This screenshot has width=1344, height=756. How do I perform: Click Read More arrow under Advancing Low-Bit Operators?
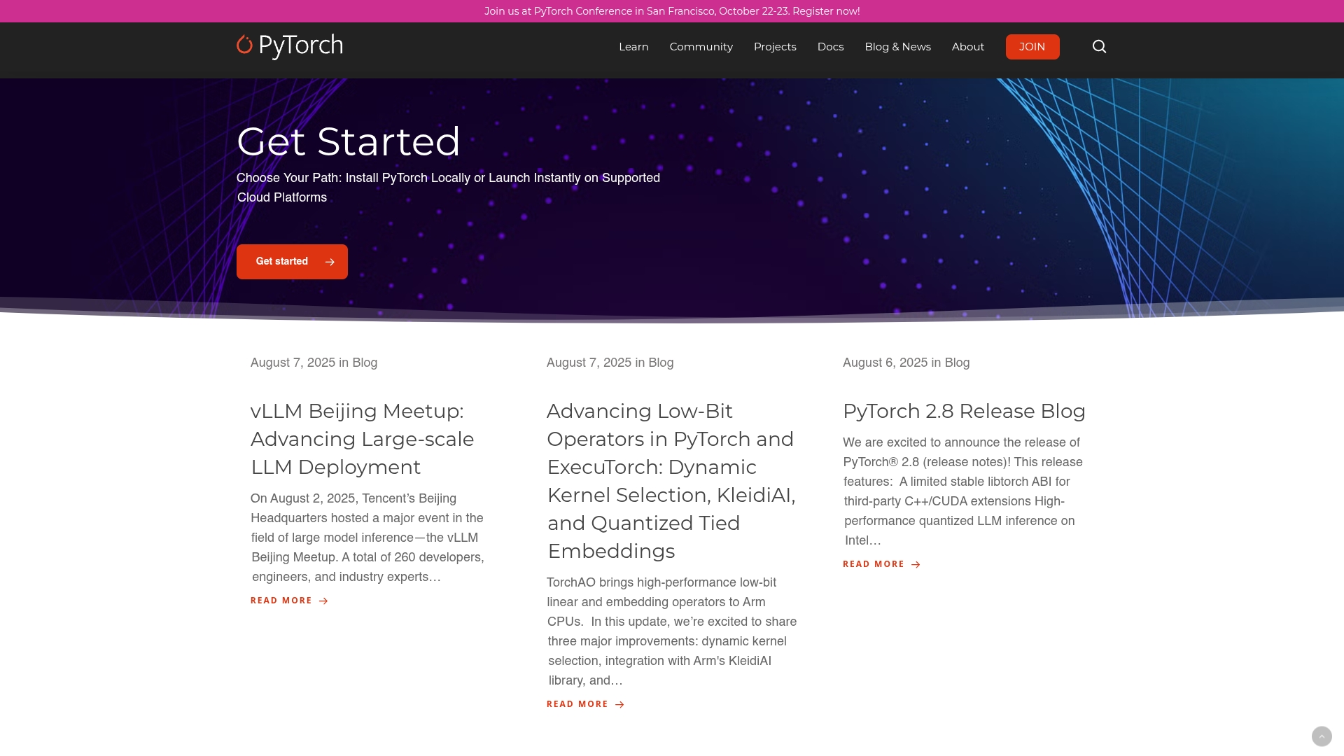(619, 704)
